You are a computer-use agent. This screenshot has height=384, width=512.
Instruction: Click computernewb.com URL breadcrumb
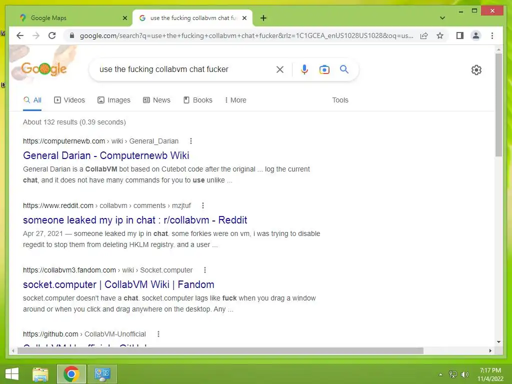tap(100, 141)
